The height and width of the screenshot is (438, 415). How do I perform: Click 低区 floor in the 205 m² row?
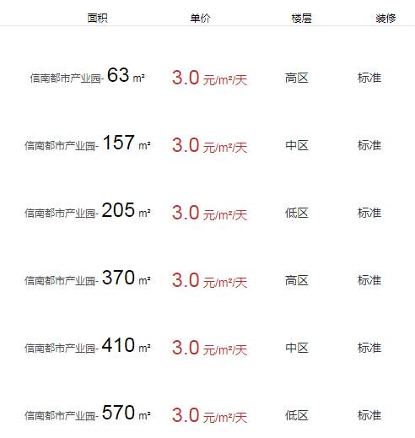tap(297, 213)
